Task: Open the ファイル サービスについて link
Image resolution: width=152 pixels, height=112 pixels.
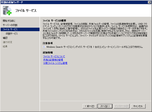Action: point(54,56)
